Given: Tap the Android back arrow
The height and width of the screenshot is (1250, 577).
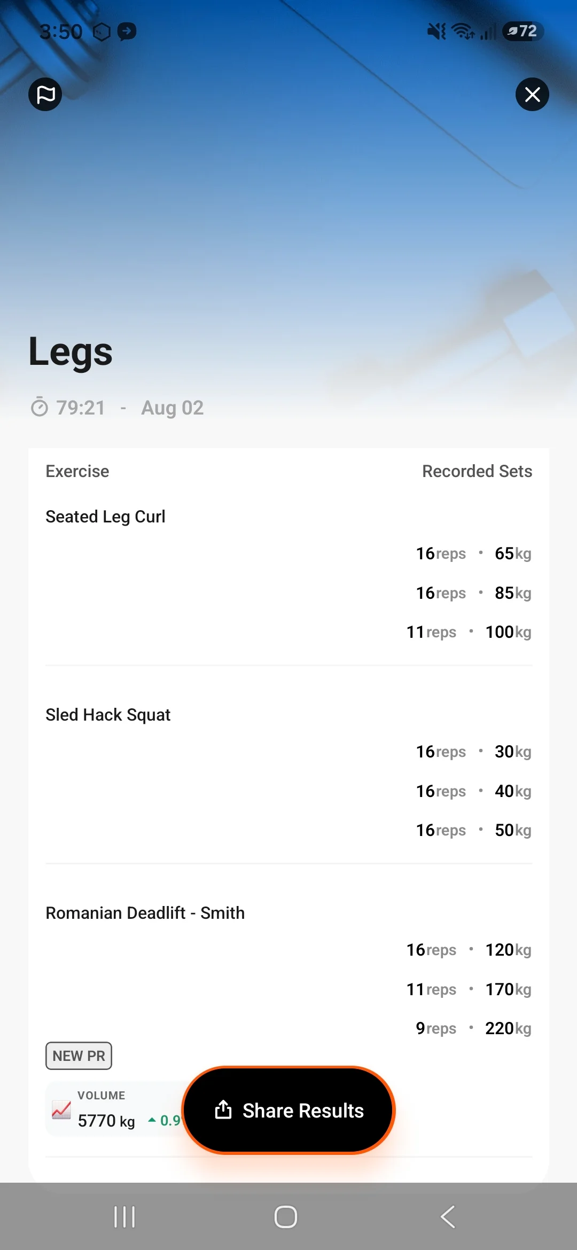Looking at the screenshot, I should pyautogui.click(x=448, y=1217).
